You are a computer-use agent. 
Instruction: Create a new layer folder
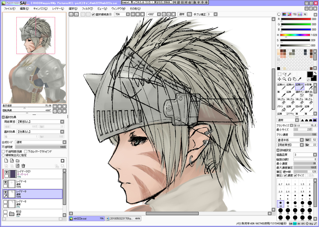(x=17, y=161)
